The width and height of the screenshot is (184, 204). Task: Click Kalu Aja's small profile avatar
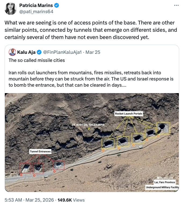(x=12, y=52)
